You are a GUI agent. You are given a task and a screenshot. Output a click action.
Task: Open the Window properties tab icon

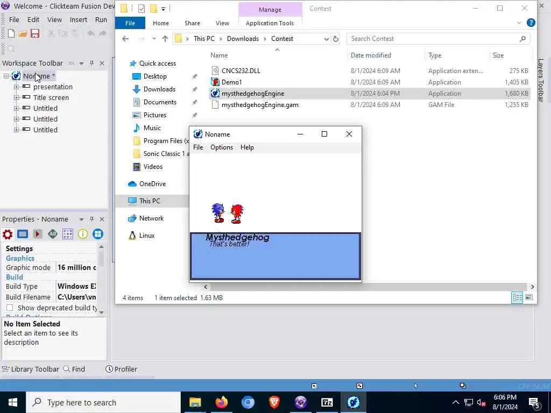[x=23, y=234]
